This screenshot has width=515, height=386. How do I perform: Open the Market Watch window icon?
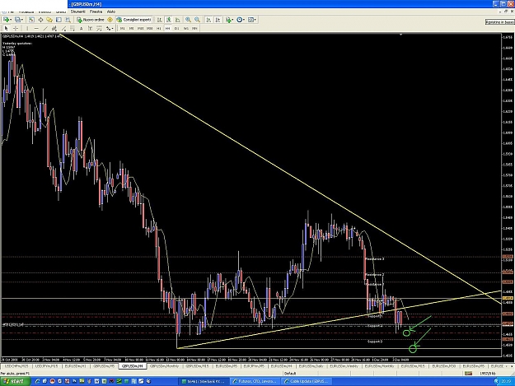[31, 20]
